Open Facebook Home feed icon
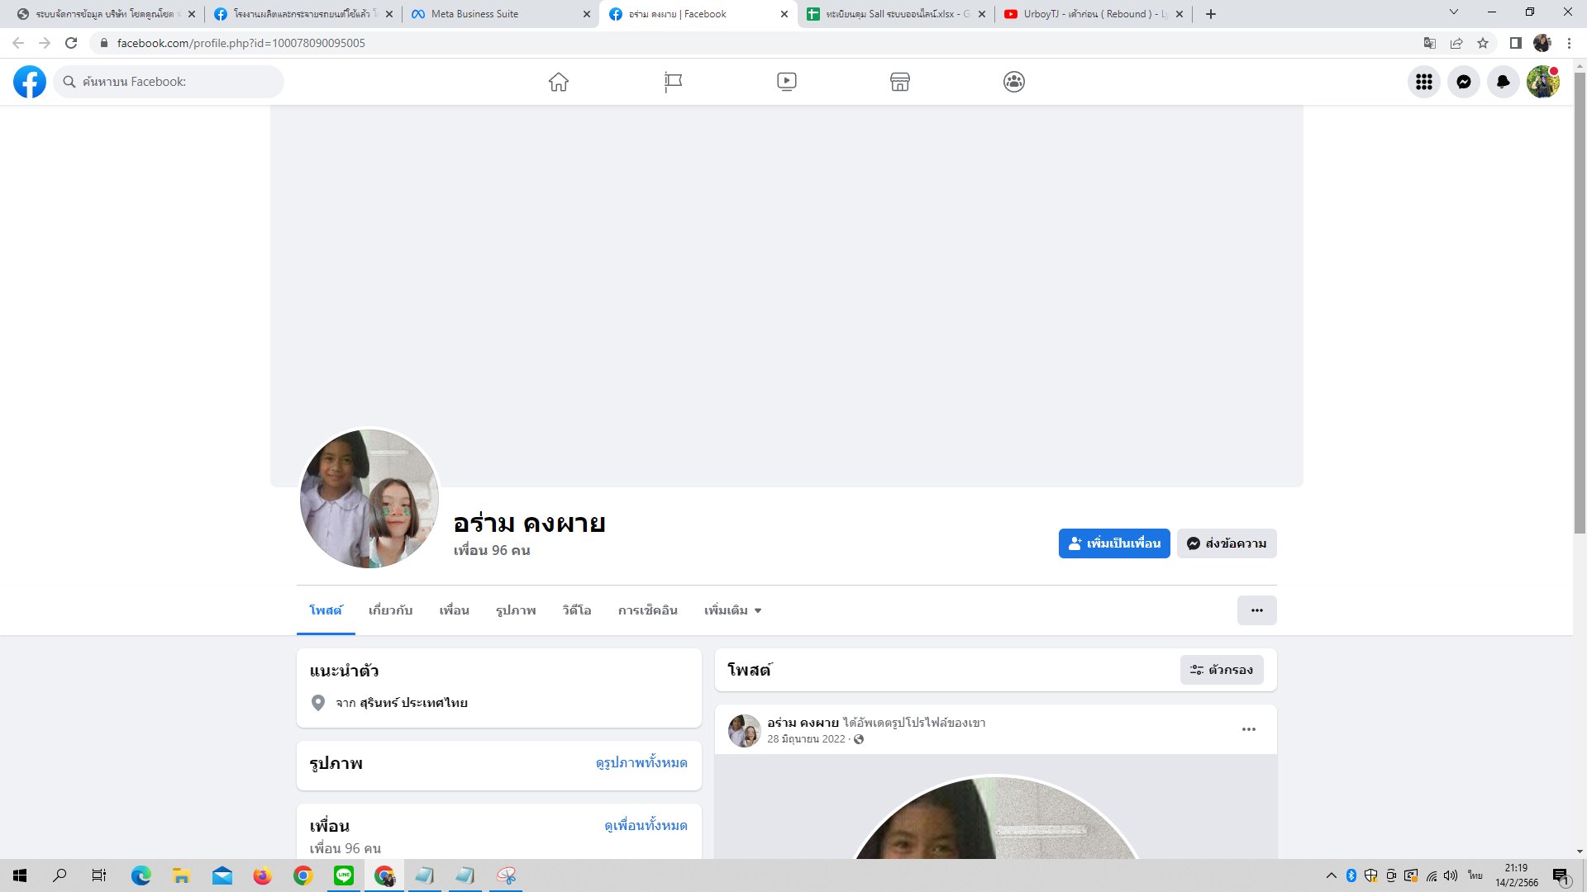Image resolution: width=1587 pixels, height=892 pixels. pyautogui.click(x=559, y=82)
